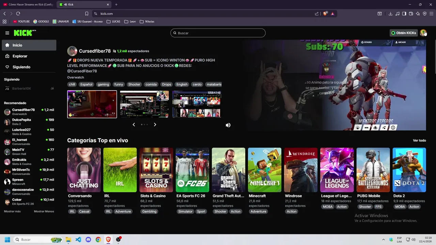This screenshot has height=245, width=436.
Task: Open the browser apps grid icon
Action: (x=4, y=21)
